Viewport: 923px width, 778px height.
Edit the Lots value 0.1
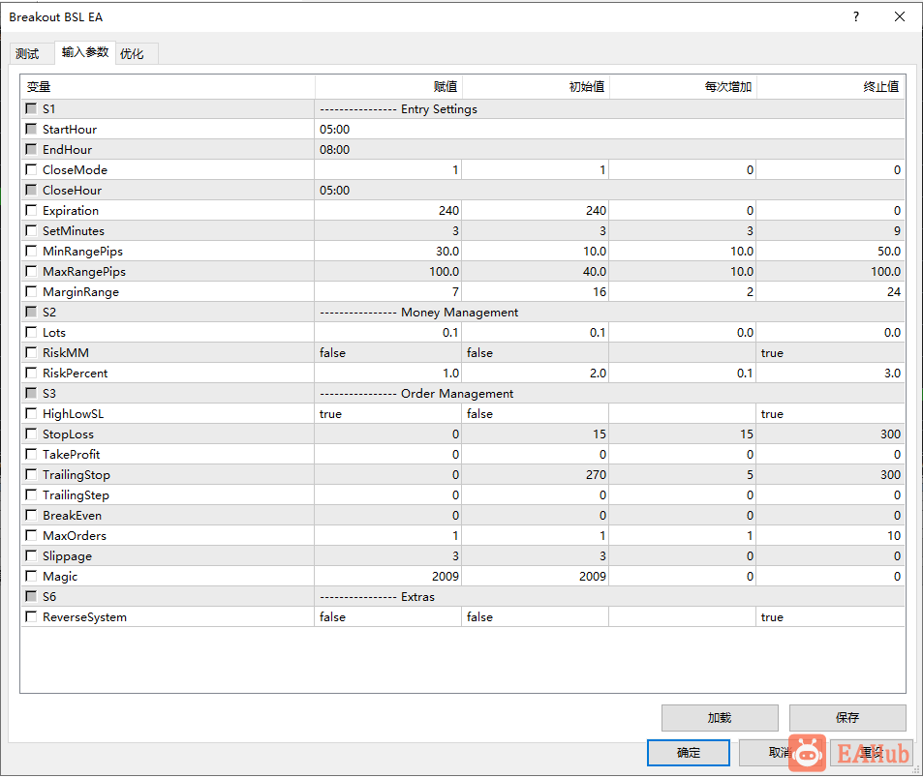388,332
